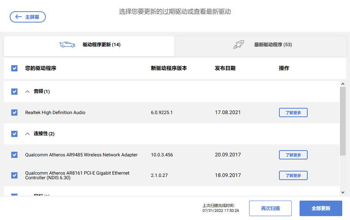The image size is (350, 220).
Task: Click the last scan time 07/31/2022 17:50:26
Action: tap(221, 211)
